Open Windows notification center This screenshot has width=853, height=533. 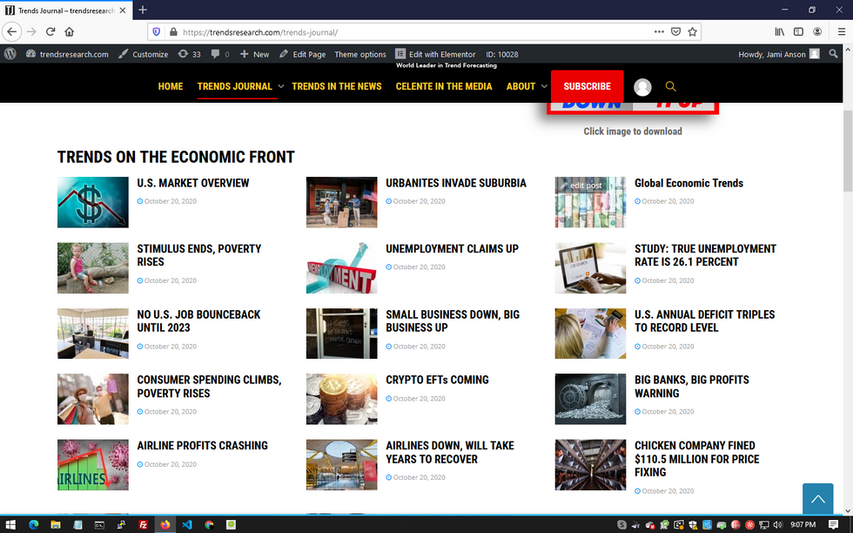click(833, 525)
